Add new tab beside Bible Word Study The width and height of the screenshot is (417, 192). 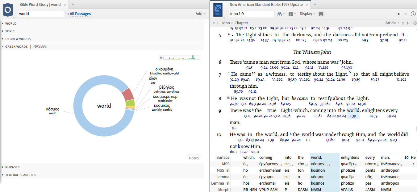[73, 5]
